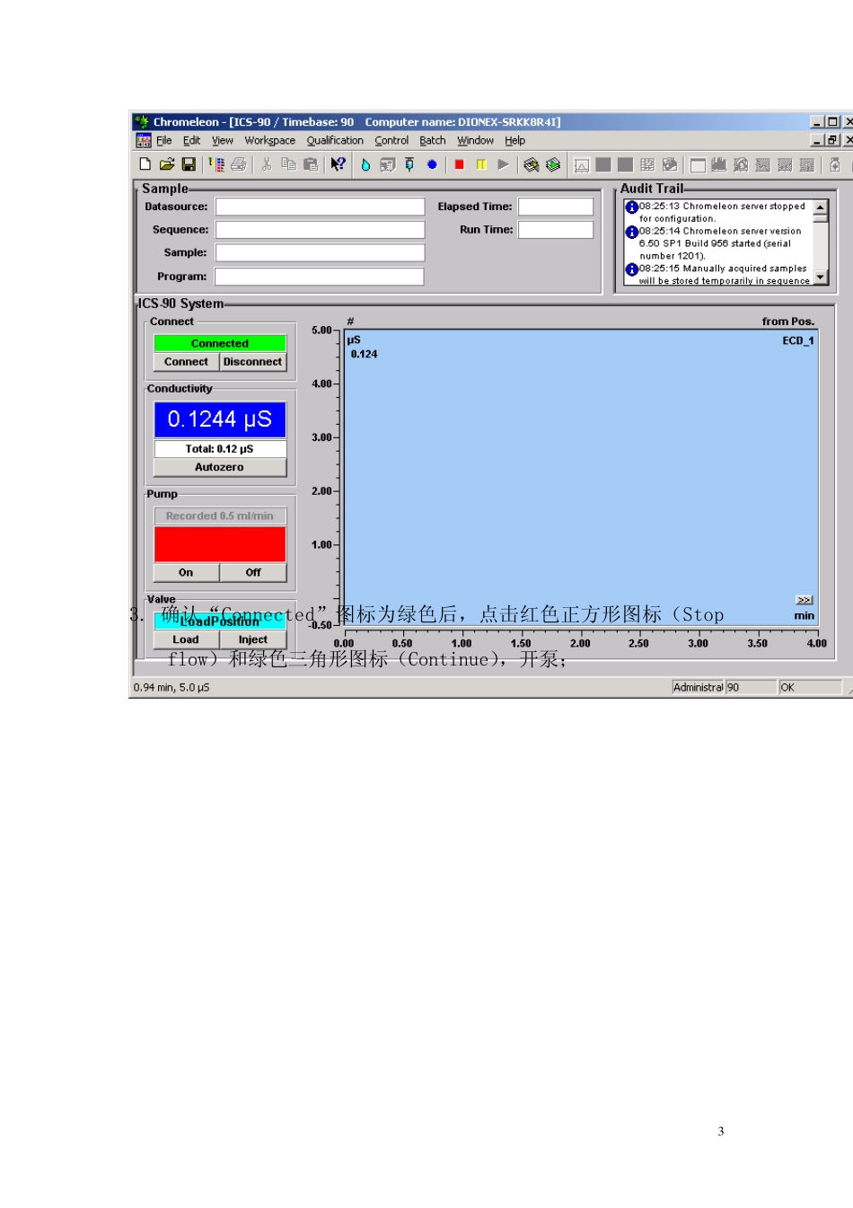Click the New file toolbar icon
The image size is (853, 1208).
point(145,164)
